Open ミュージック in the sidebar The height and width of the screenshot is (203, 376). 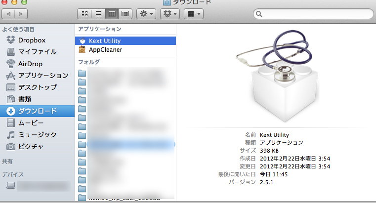38,134
